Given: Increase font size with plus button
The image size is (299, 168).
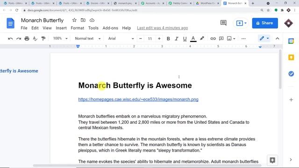Looking at the screenshot, I should click(159, 39).
